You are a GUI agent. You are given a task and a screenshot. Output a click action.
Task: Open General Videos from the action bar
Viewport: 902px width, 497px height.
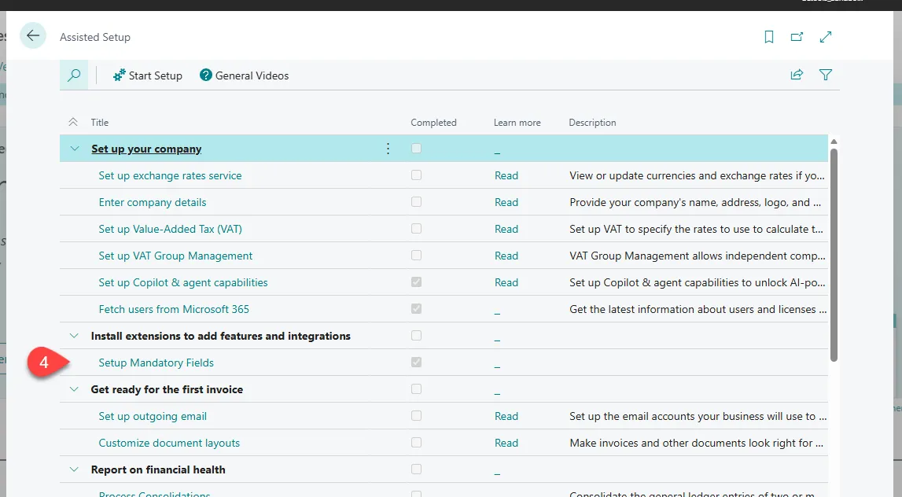tap(244, 75)
